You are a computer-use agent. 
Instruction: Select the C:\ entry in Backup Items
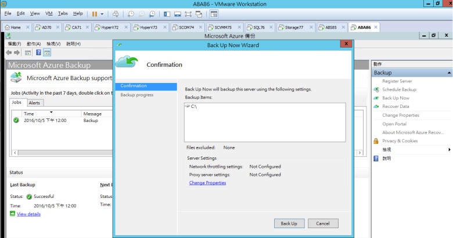194,107
